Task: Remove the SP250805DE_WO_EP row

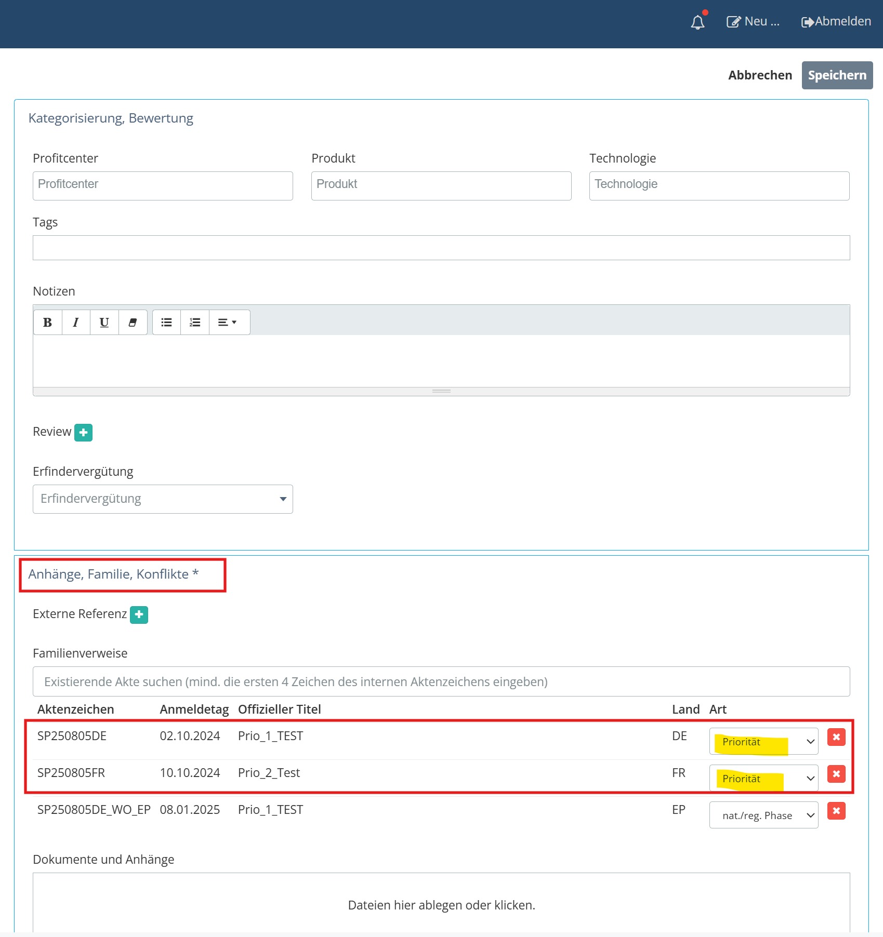Action: pos(836,811)
